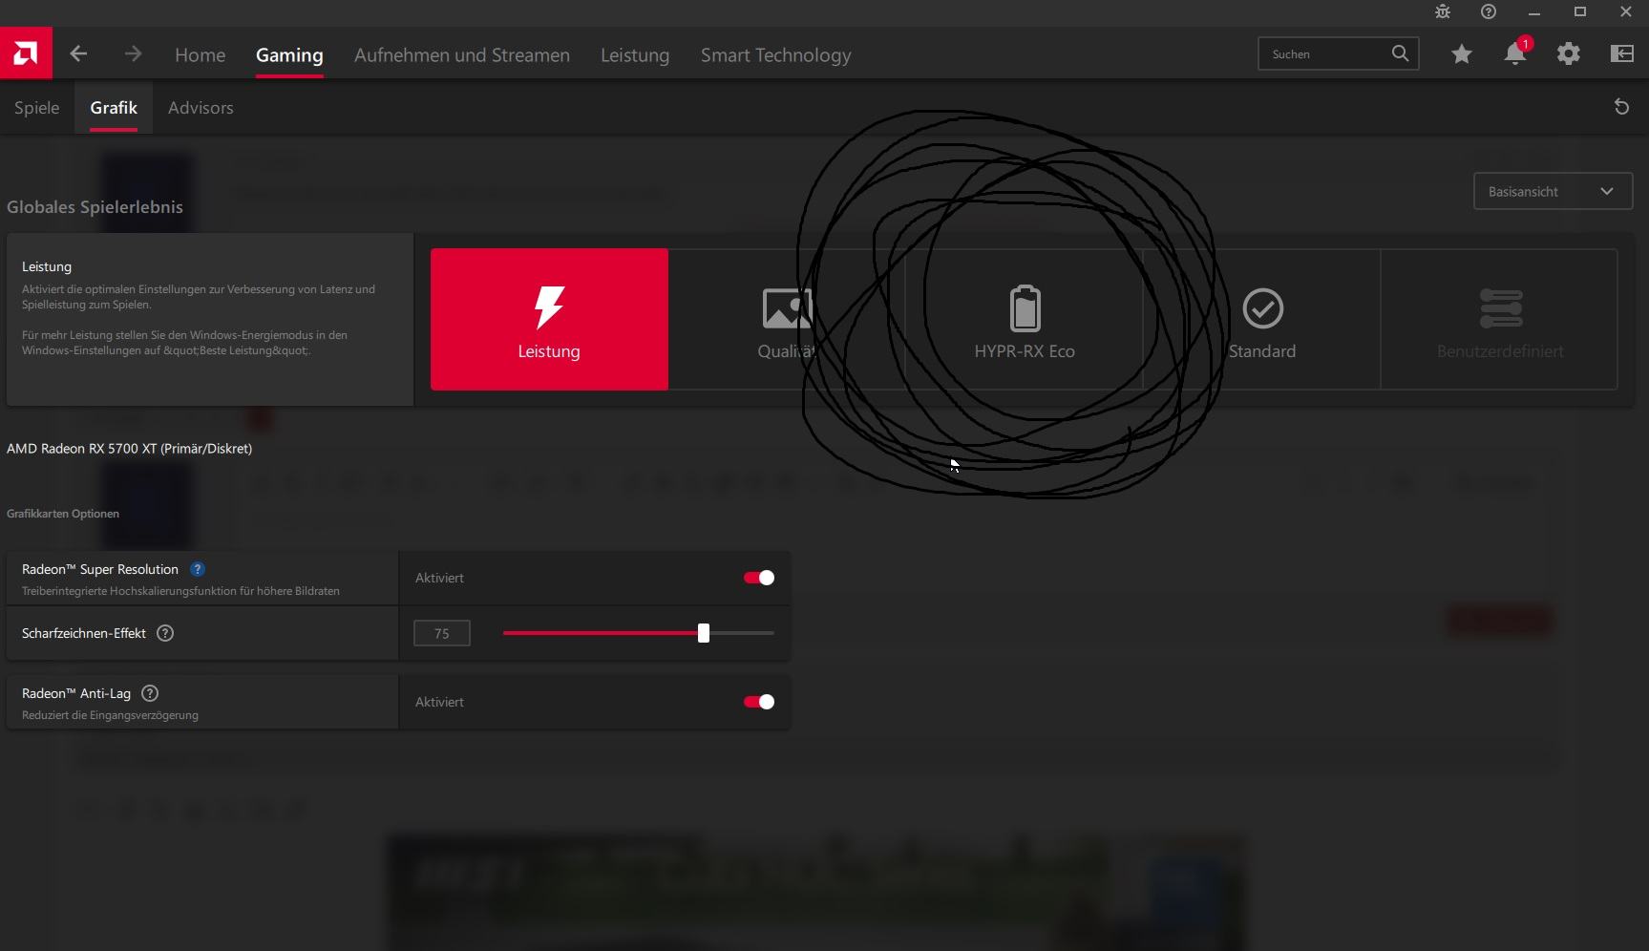Open Aufnehmen und Streamen tab
This screenshot has width=1649, height=951.
pos(462,55)
